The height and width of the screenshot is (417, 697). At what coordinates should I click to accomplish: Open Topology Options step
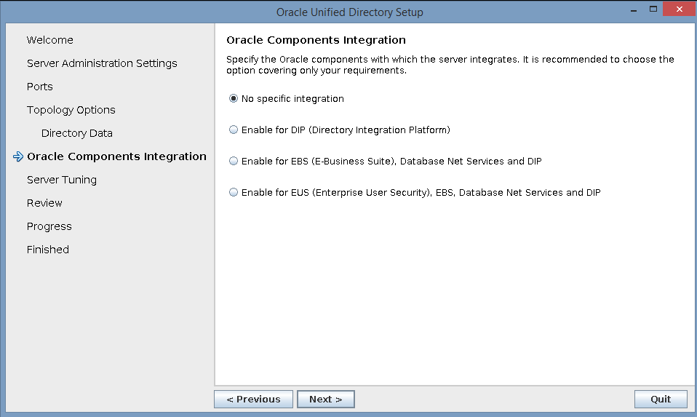click(x=71, y=110)
